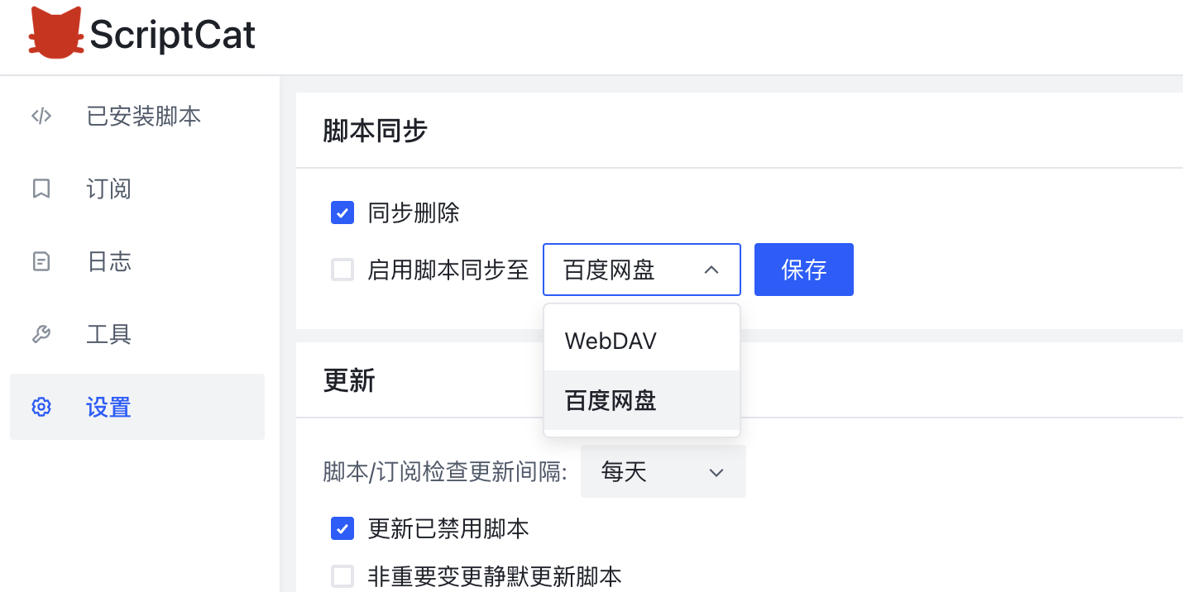
Task: Choose 百度网盘 in the dropdown list
Action: click(x=610, y=399)
